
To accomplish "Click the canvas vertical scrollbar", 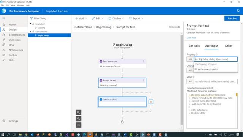I will pos(181,80).
